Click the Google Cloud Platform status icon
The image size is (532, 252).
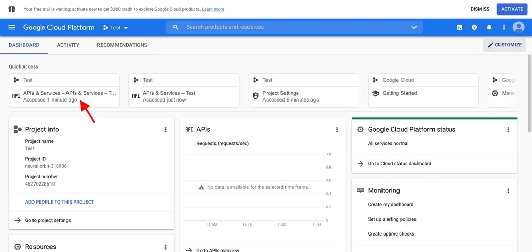360,129
